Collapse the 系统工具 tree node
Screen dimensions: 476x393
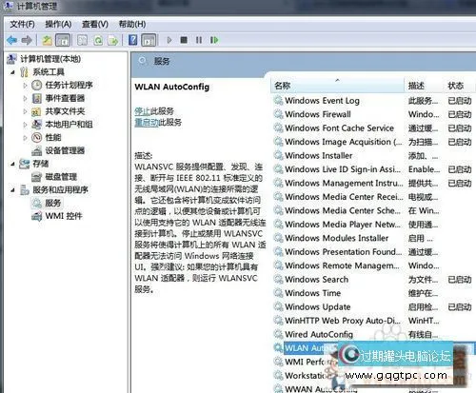click(x=12, y=72)
